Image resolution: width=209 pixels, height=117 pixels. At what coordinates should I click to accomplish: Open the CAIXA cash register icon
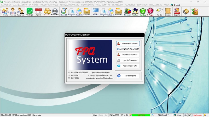click(x=135, y=12)
